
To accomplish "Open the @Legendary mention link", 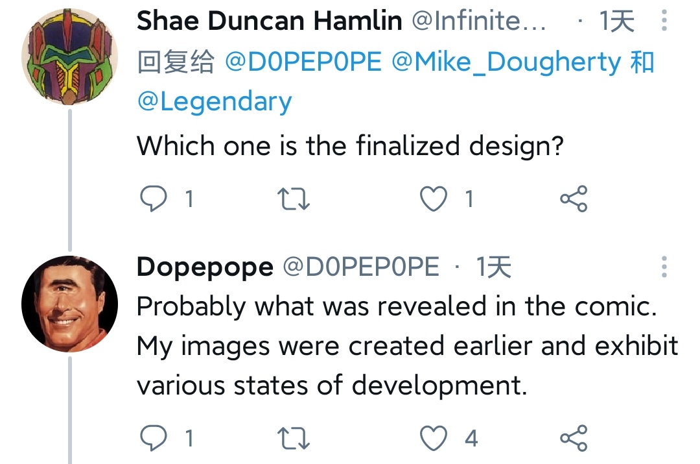I will [x=215, y=101].
